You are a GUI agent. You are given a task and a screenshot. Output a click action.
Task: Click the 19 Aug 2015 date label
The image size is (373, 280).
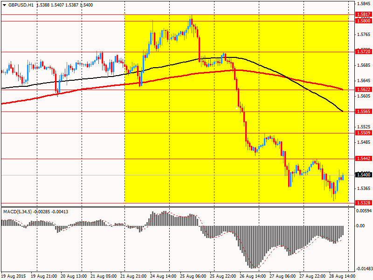[x=14, y=276]
